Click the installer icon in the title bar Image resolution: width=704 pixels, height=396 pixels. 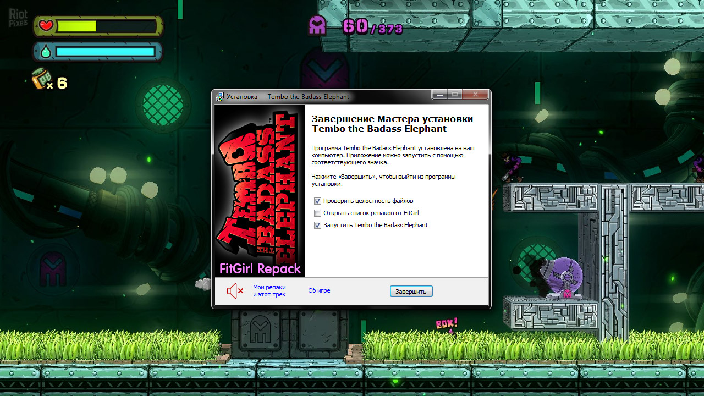pos(219,96)
